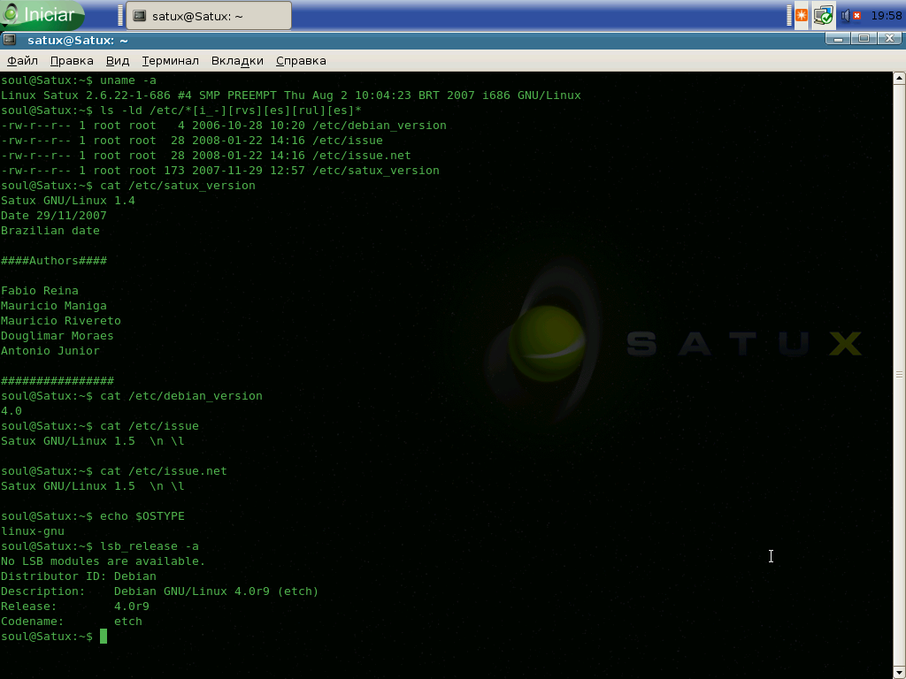Click the 'Date 29/11/2007' line
This screenshot has width=906, height=679.
(x=54, y=216)
